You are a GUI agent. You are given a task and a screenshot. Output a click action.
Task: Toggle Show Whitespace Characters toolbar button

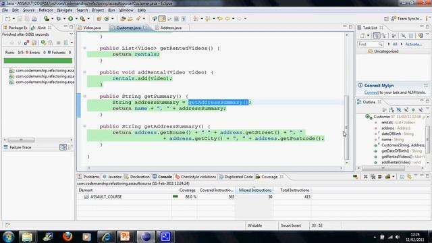[184, 19]
